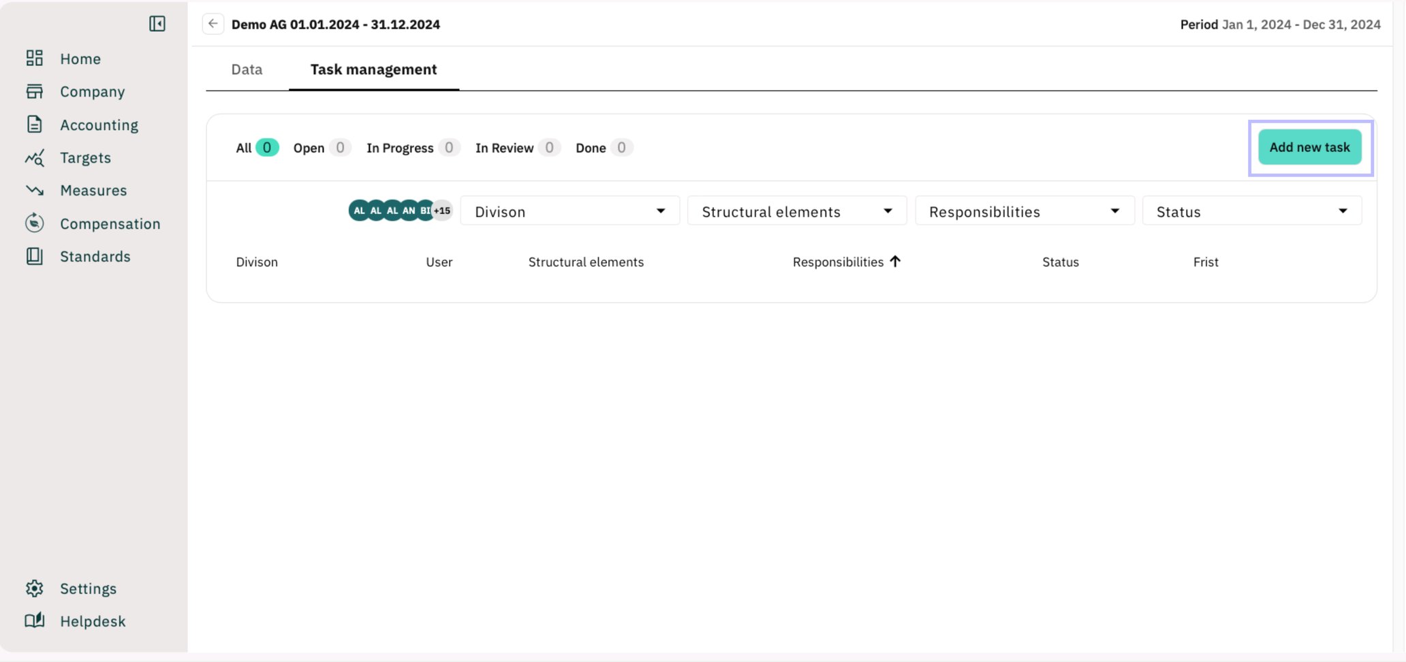
Task: Switch to the Data tab
Action: (x=247, y=69)
